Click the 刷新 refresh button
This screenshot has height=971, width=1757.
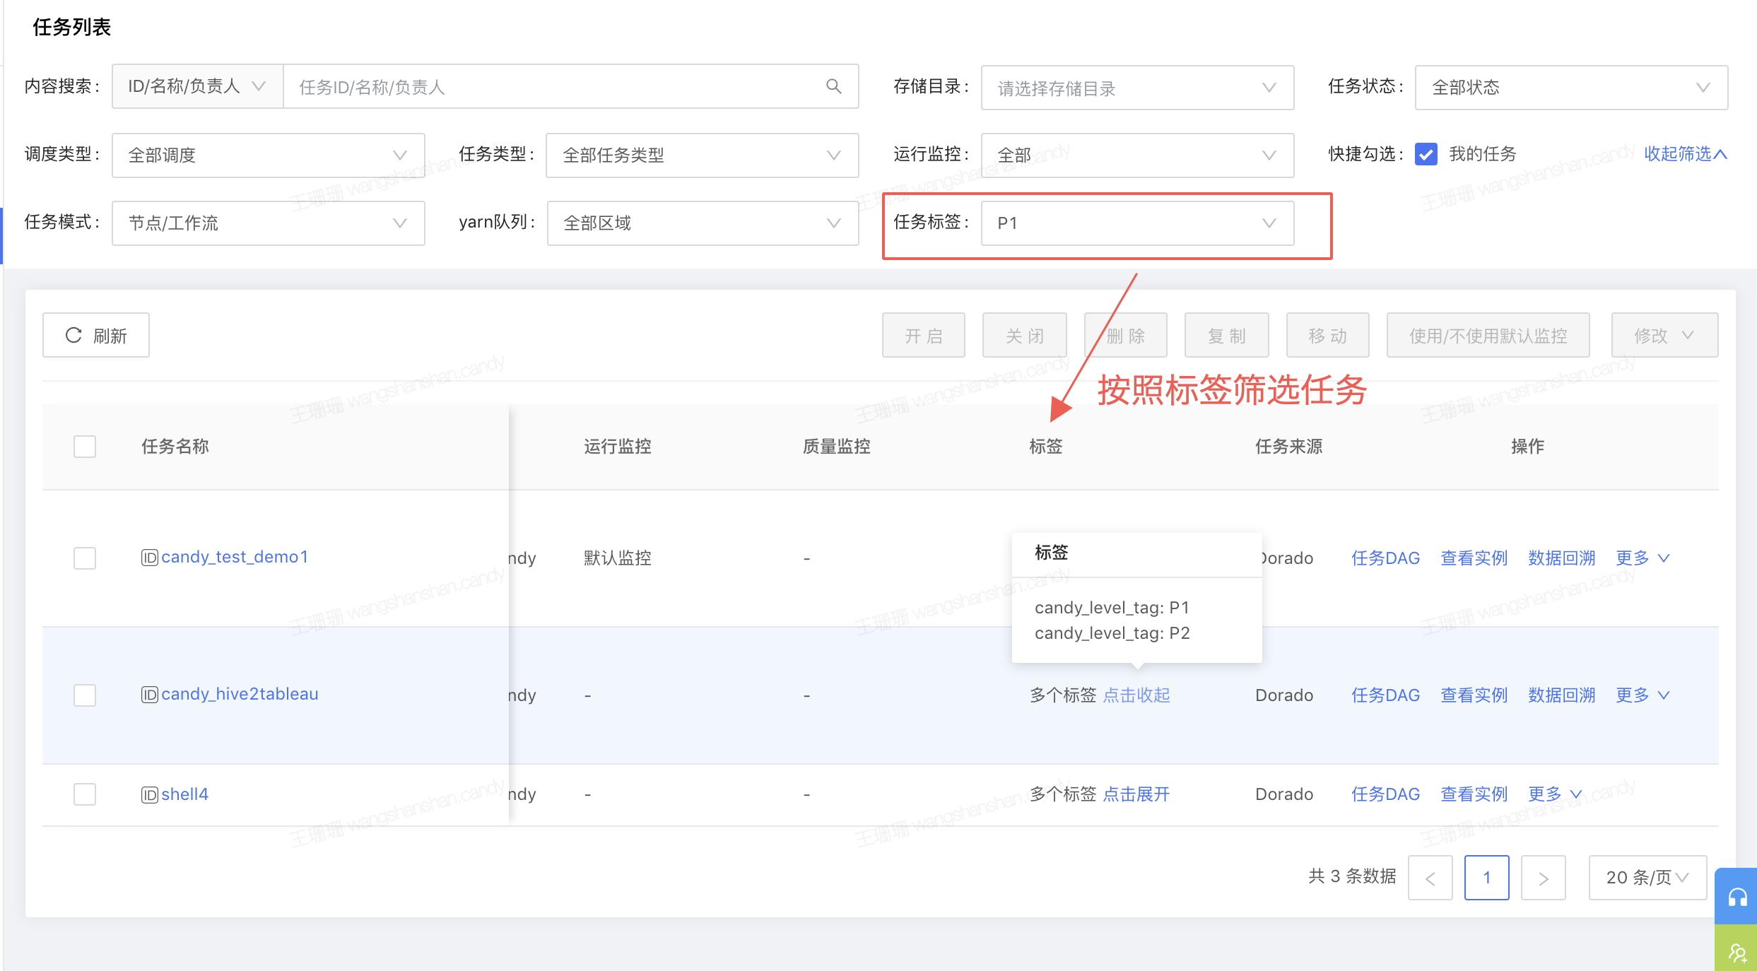pos(96,335)
